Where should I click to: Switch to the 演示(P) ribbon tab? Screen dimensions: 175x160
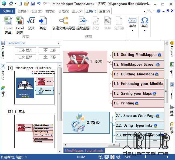pos(77,11)
